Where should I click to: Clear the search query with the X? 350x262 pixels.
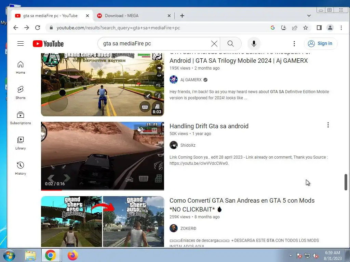click(x=214, y=44)
